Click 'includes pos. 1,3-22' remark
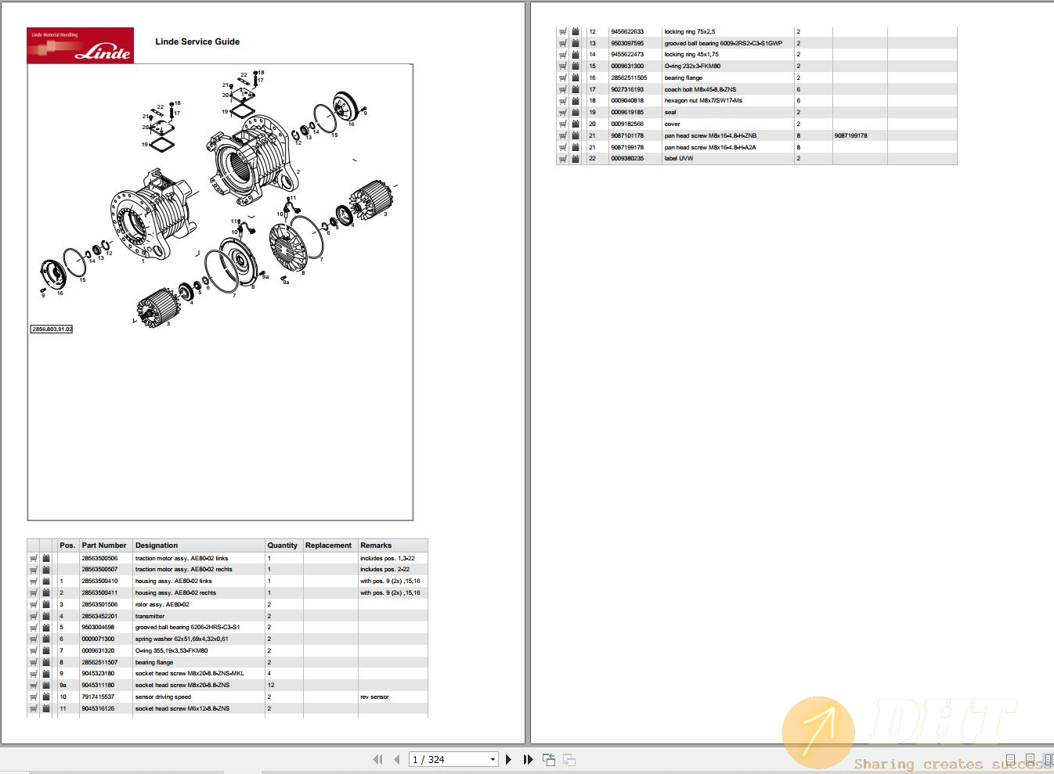This screenshot has height=774, width=1054. (x=388, y=558)
